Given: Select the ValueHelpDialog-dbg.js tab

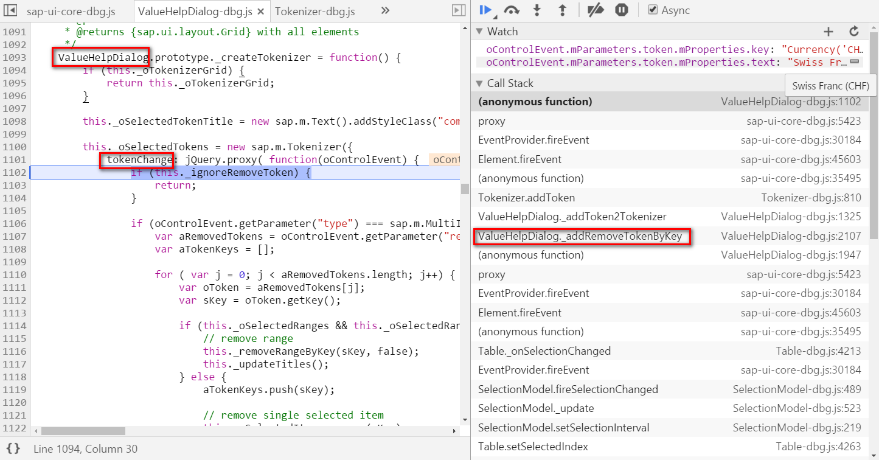Looking at the screenshot, I should point(195,12).
